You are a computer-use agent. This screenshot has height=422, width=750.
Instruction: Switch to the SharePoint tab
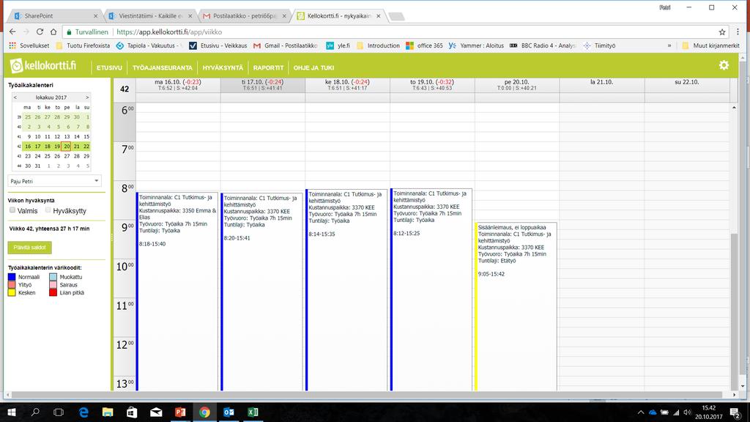tap(55, 16)
